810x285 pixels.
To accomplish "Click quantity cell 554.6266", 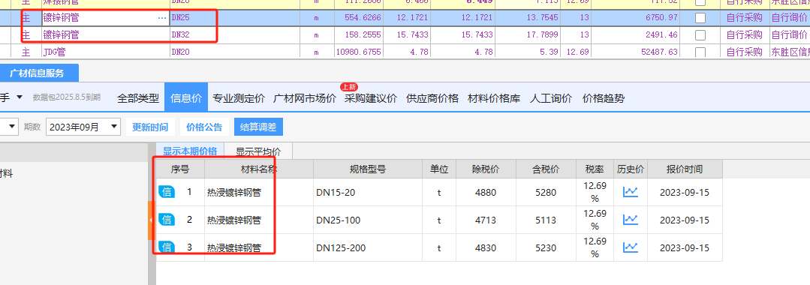I will pos(359,18).
